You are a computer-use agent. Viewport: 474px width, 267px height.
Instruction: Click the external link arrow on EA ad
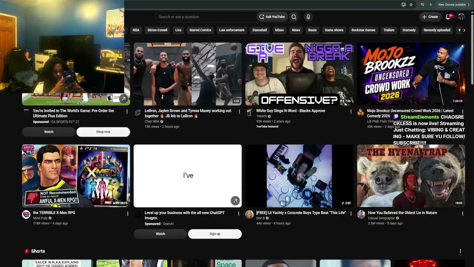click(x=123, y=99)
